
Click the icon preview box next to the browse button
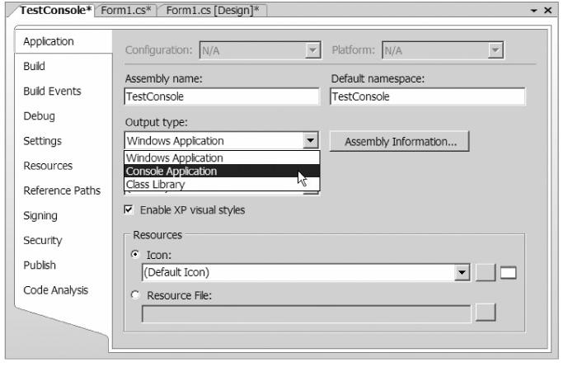tap(508, 272)
